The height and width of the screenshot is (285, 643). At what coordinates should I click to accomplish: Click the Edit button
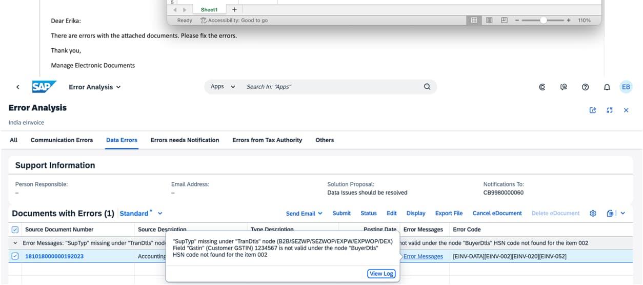[x=392, y=213]
